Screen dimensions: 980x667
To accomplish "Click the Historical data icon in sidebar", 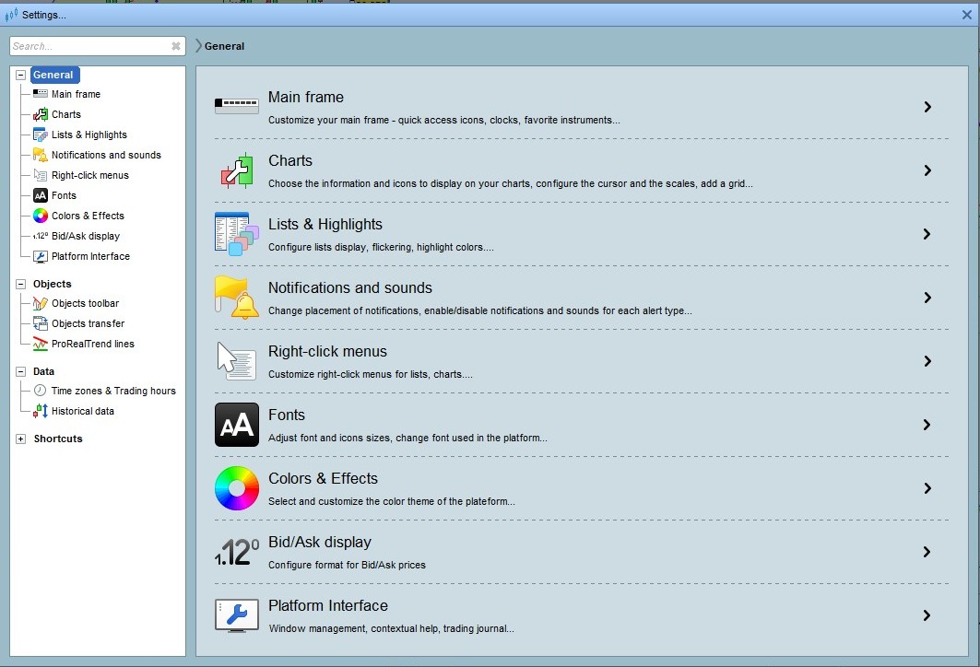I will pos(40,411).
